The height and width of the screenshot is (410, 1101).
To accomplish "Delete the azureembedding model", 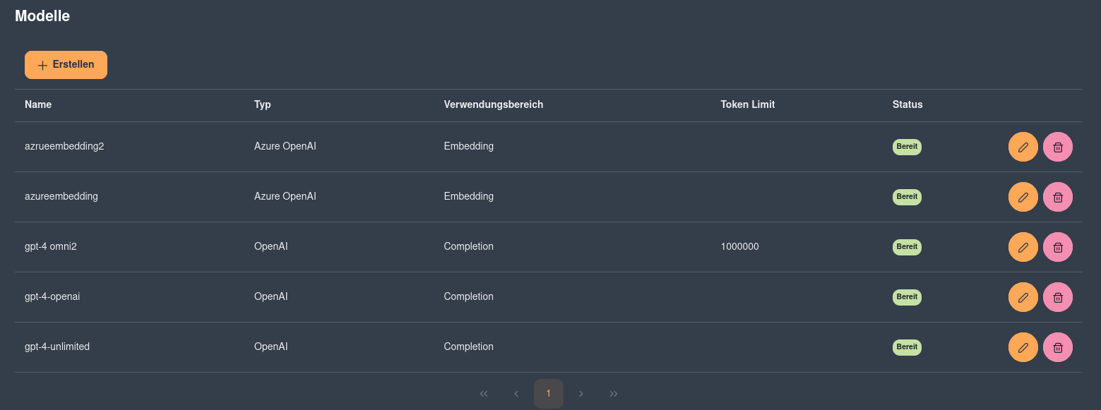I will 1058,197.
